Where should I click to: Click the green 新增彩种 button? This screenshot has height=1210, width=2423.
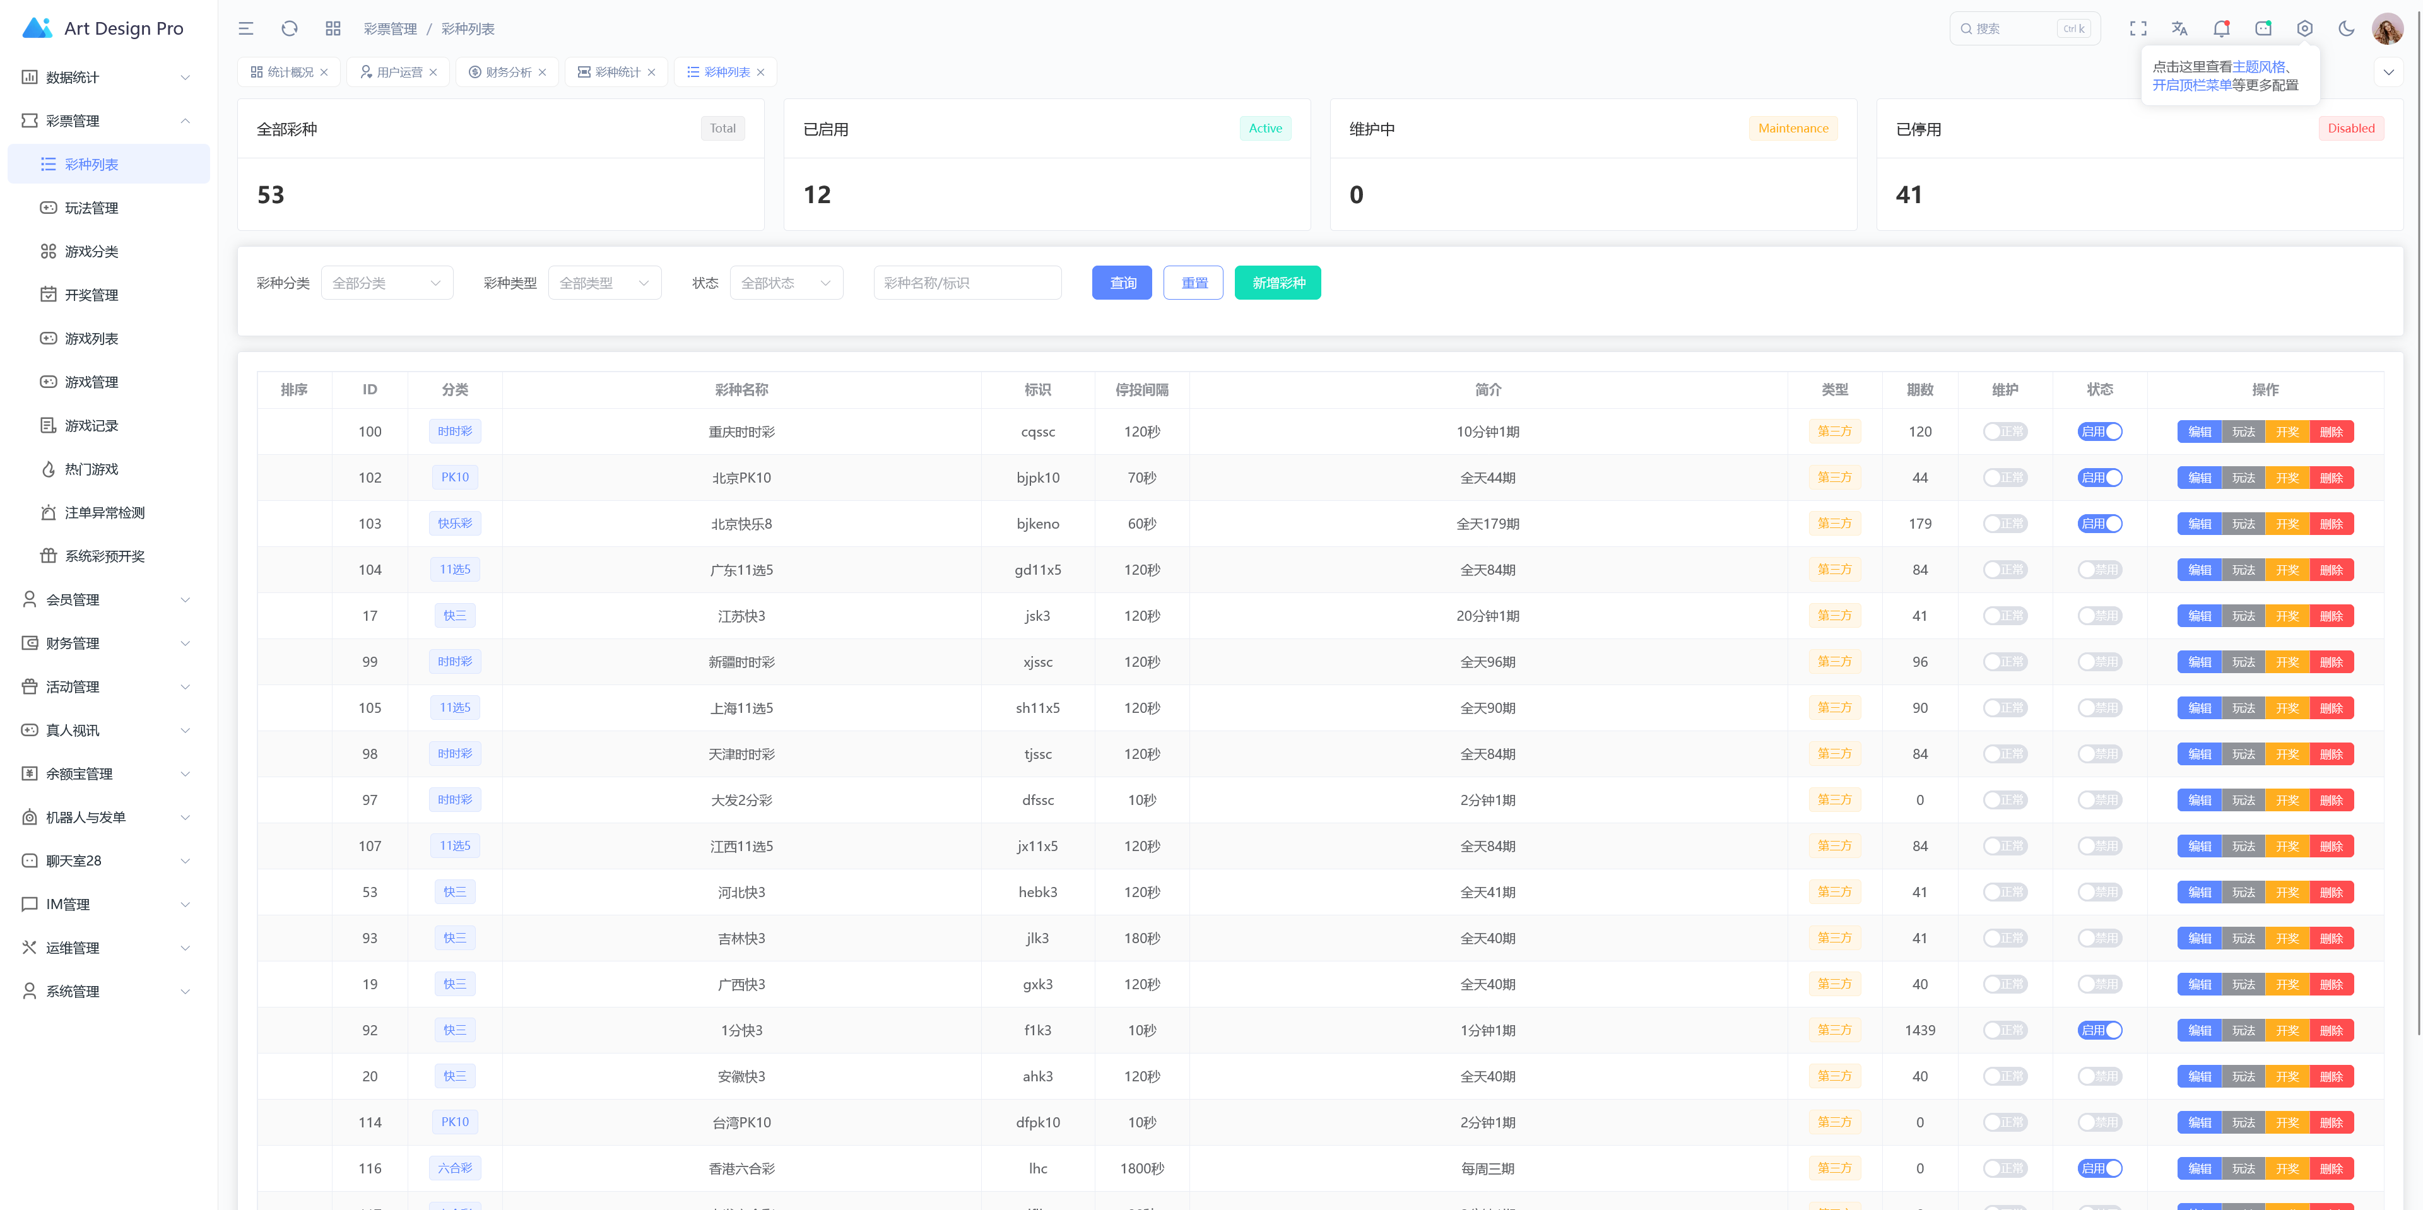1277,283
